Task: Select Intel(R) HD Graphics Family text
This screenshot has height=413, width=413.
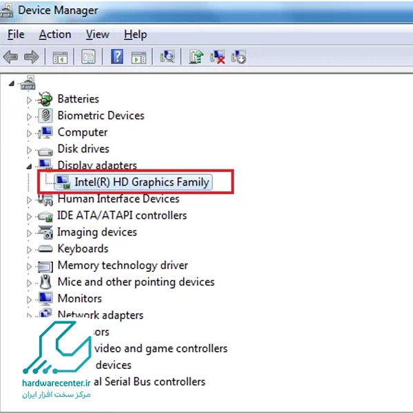Action: [142, 182]
